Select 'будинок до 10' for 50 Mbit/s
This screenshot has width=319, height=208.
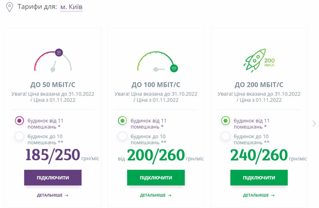pos(19,136)
